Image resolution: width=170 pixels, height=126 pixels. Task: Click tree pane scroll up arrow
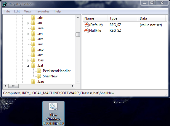pos(78,17)
